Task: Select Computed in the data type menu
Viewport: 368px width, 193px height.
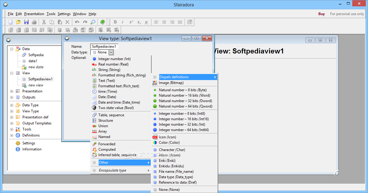Action: (x=121, y=150)
